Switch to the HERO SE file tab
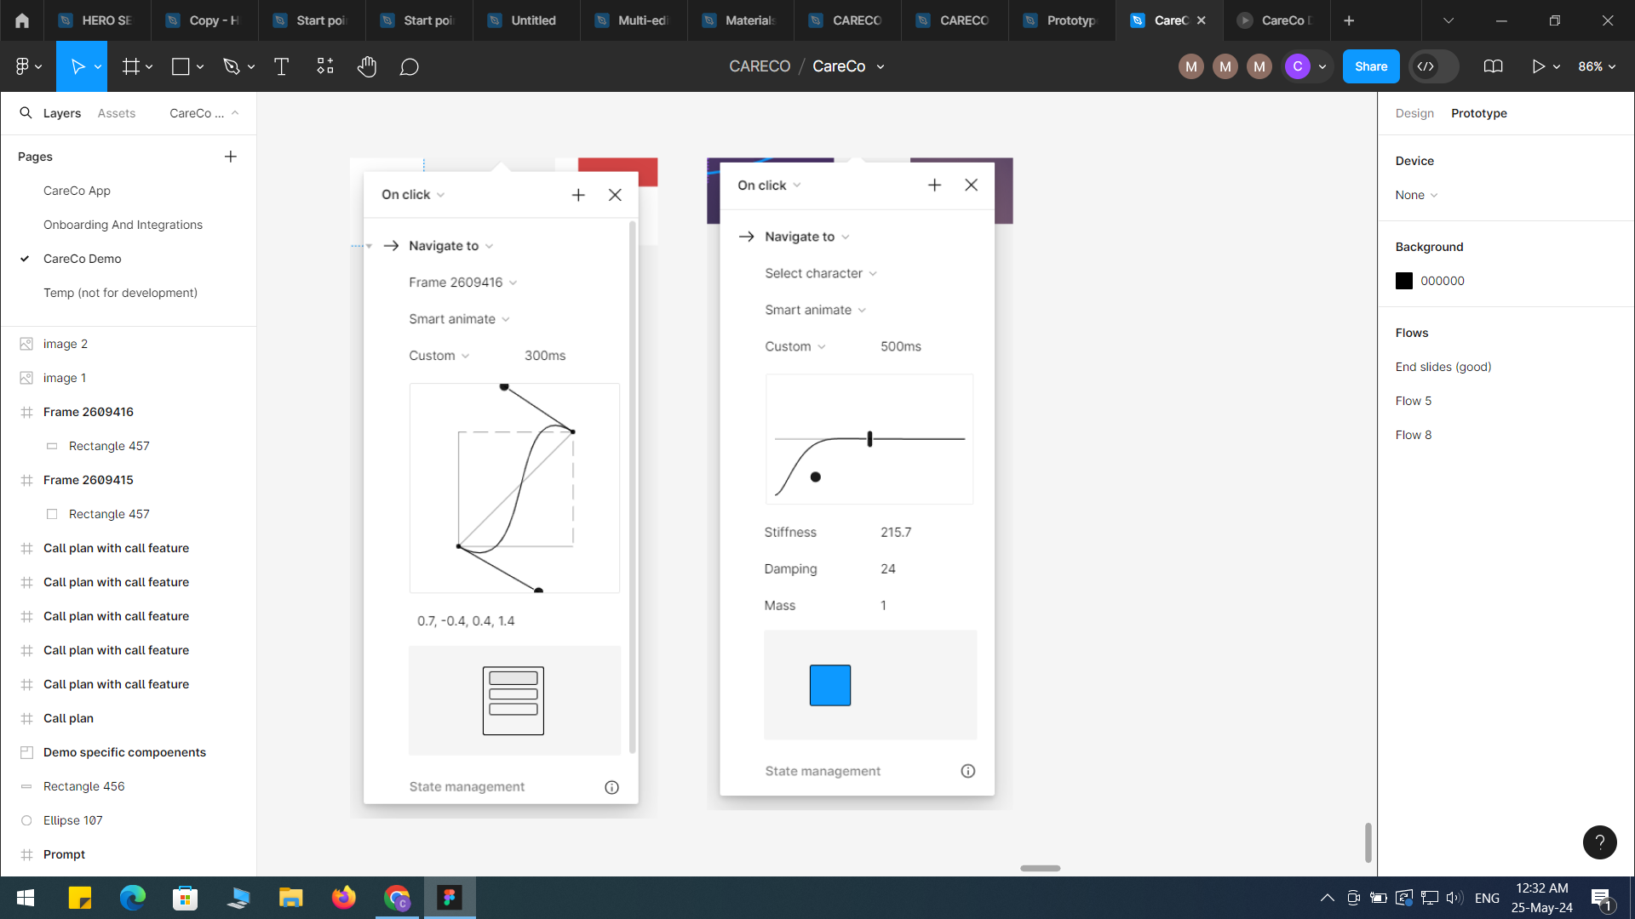The image size is (1635, 919). (97, 20)
